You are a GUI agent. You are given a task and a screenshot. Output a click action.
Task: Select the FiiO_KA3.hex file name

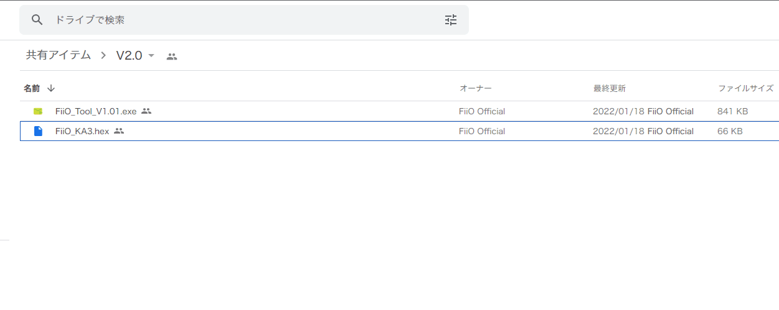(x=82, y=131)
